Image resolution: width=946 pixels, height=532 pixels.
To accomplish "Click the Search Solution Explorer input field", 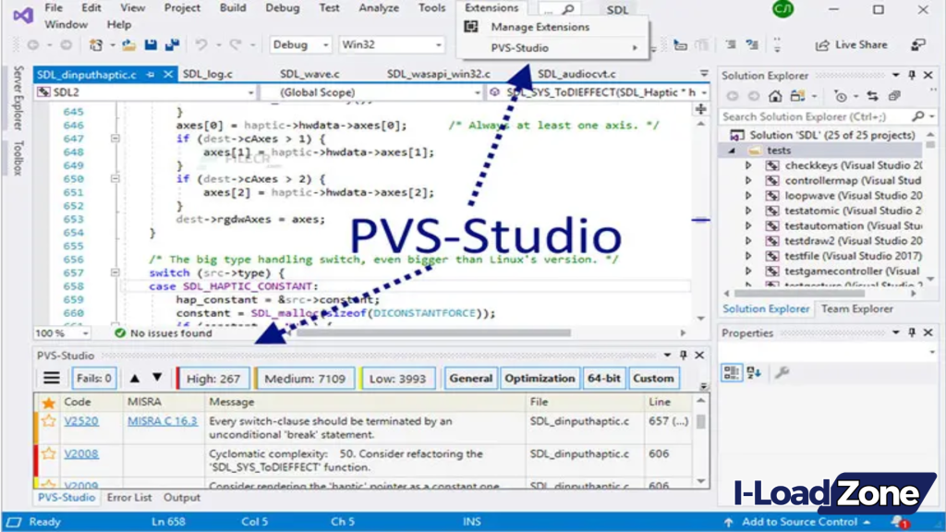I will tap(813, 116).
